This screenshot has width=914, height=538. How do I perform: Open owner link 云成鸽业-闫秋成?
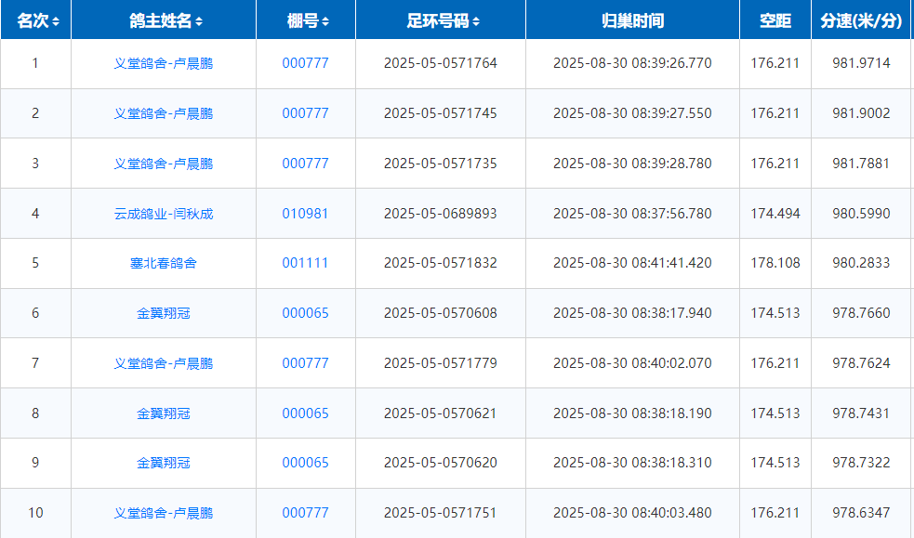pos(164,214)
